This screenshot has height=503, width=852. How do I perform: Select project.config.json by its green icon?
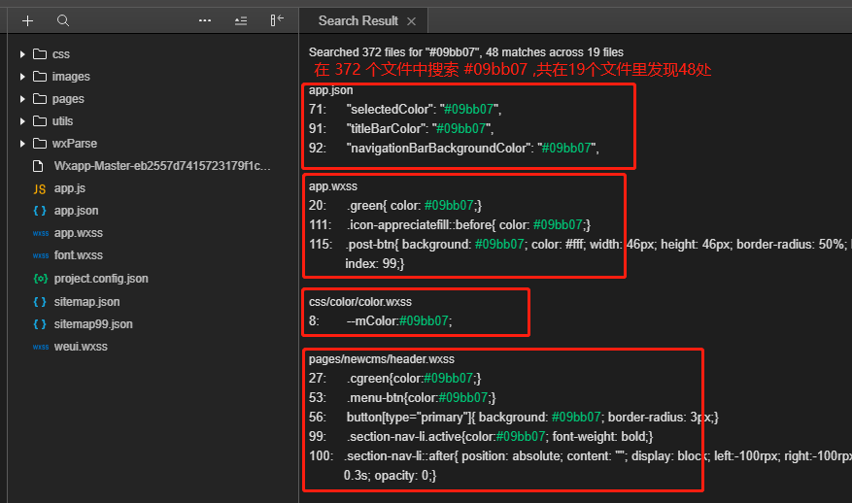(40, 279)
